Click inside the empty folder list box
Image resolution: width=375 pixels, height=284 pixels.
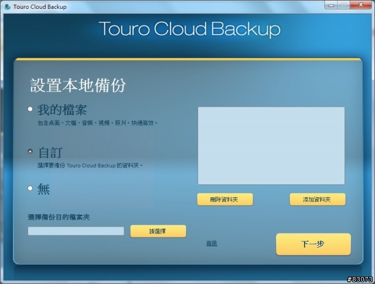(271, 146)
